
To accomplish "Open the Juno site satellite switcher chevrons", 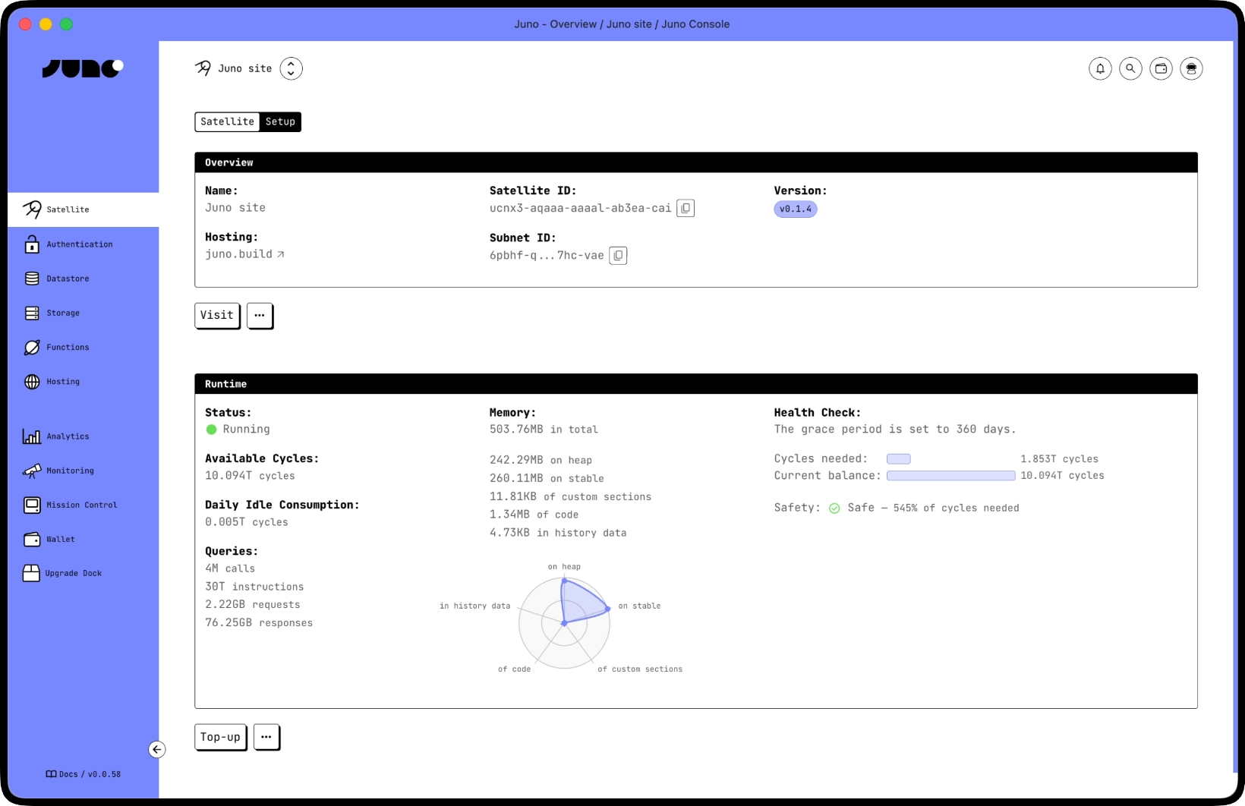I will click(x=291, y=68).
